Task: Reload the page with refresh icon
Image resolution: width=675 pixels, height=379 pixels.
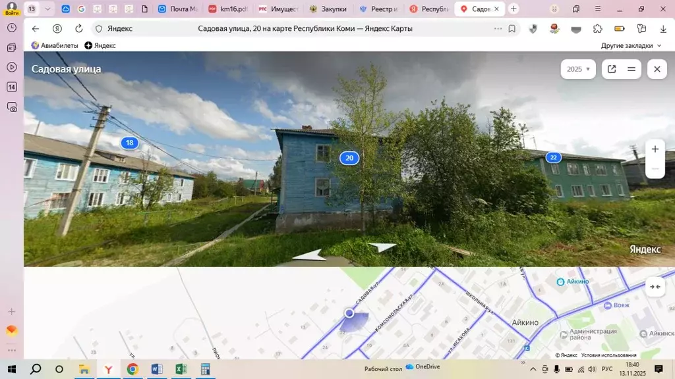Action: tap(79, 29)
